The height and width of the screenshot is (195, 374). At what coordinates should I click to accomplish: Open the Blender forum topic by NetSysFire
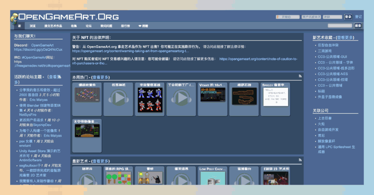tap(40, 108)
